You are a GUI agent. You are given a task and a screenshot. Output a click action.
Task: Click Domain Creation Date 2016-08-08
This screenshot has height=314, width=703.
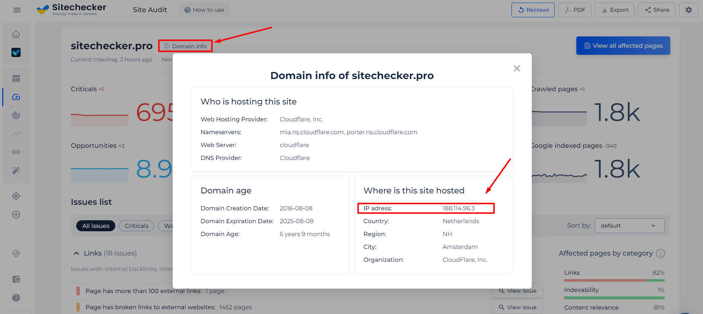click(296, 208)
